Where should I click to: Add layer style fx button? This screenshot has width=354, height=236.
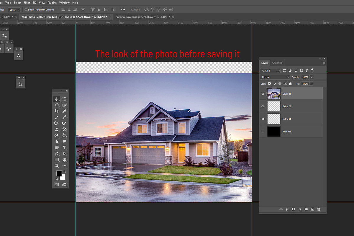[287, 209]
